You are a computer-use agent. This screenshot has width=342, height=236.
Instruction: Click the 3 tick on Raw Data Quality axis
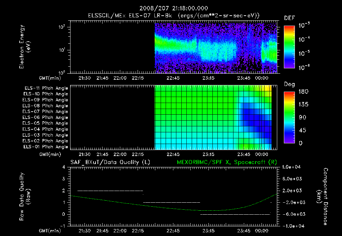coord(64,179)
